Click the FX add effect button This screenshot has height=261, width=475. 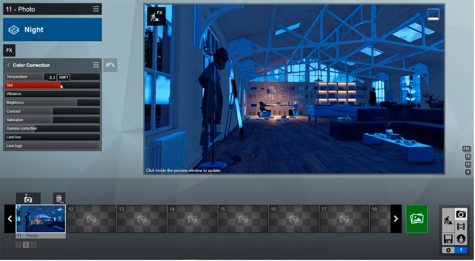9,51
